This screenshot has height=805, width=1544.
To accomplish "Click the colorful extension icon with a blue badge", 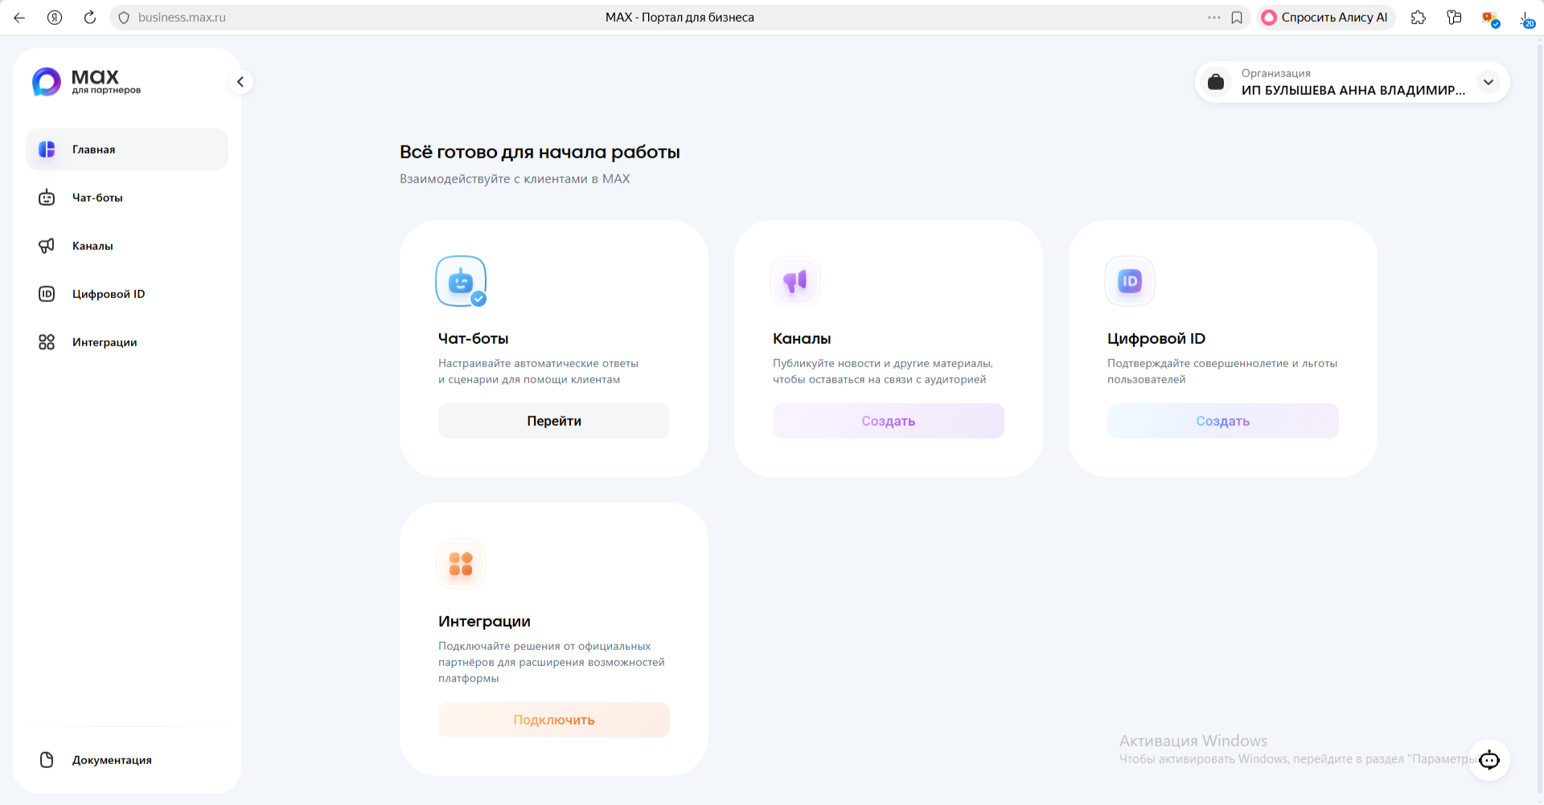I will point(1490,18).
